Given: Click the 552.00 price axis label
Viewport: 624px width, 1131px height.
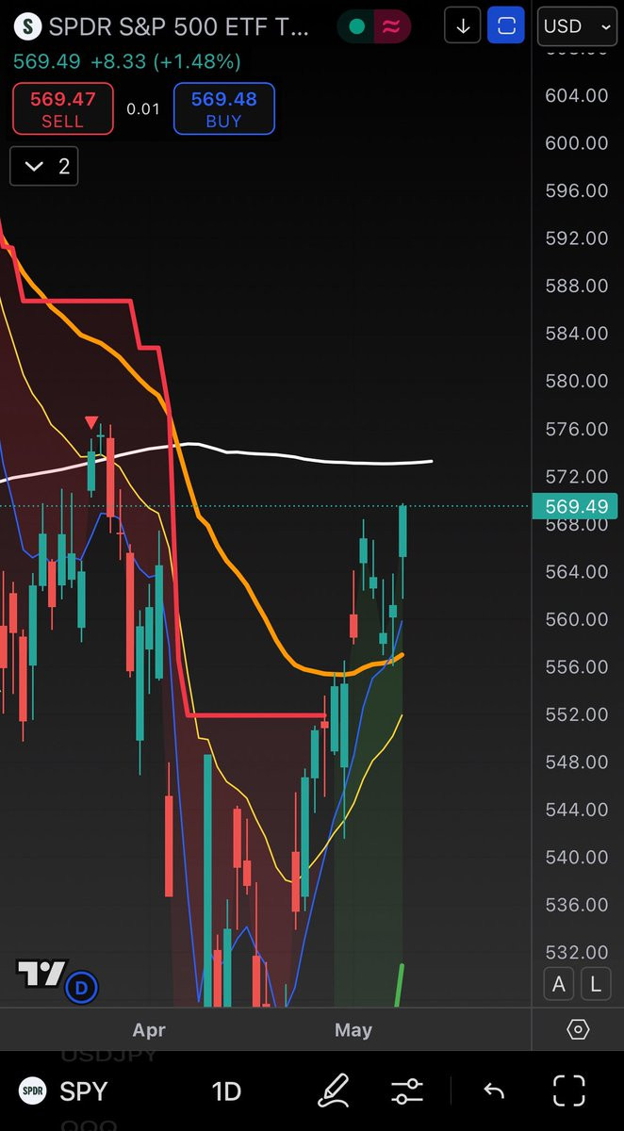Looking at the screenshot, I should pyautogui.click(x=577, y=714).
